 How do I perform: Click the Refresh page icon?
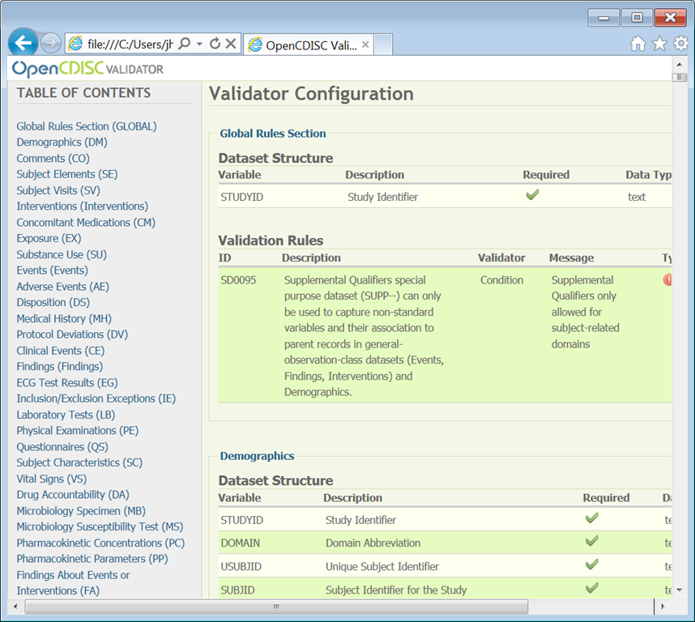point(215,44)
